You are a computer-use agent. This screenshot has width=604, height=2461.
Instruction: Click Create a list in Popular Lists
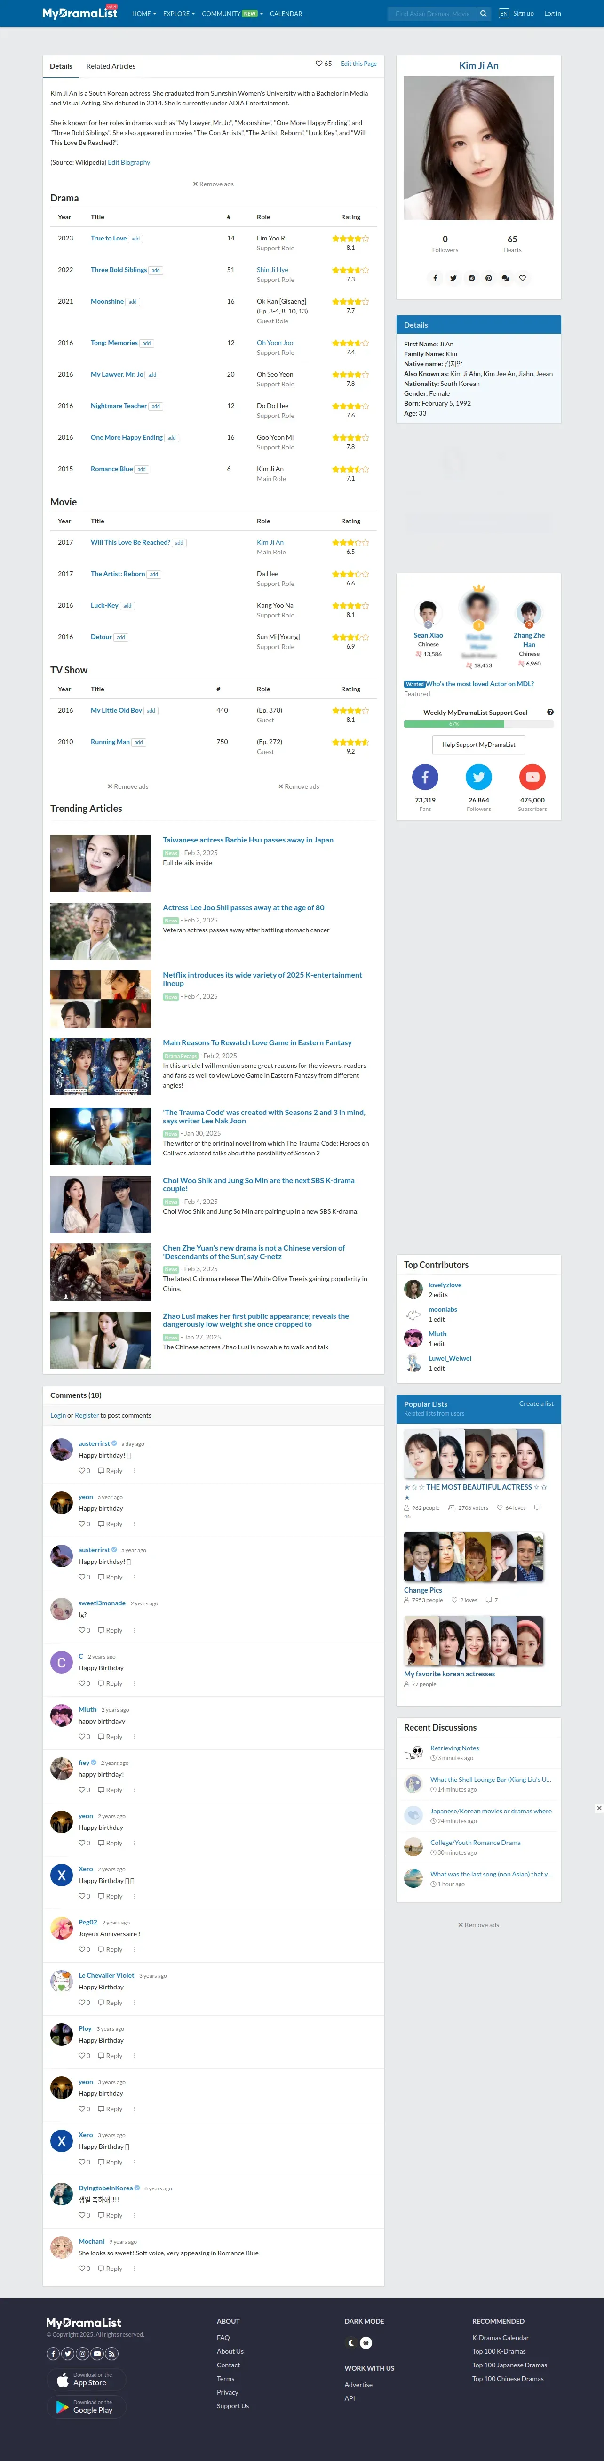tap(536, 1403)
